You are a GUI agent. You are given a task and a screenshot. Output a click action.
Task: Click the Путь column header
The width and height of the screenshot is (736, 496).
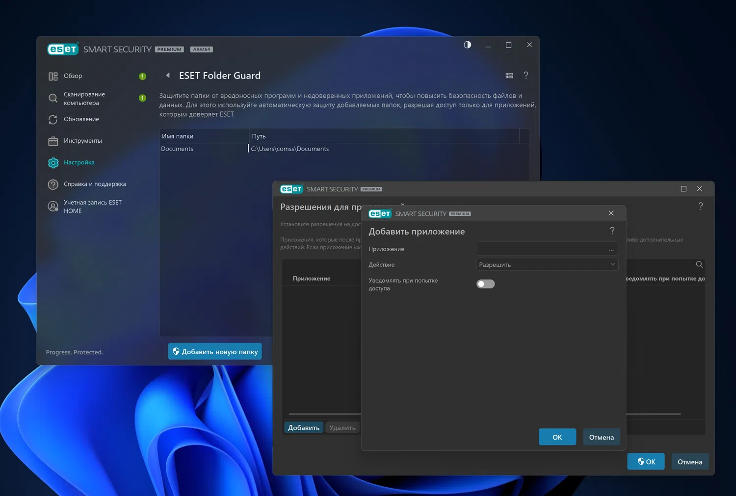(x=384, y=136)
